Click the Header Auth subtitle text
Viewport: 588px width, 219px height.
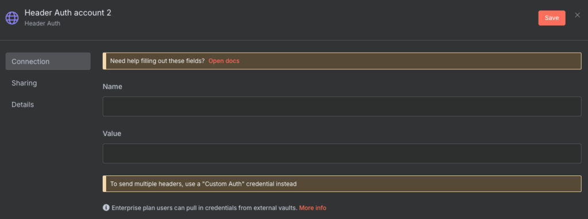(x=42, y=24)
